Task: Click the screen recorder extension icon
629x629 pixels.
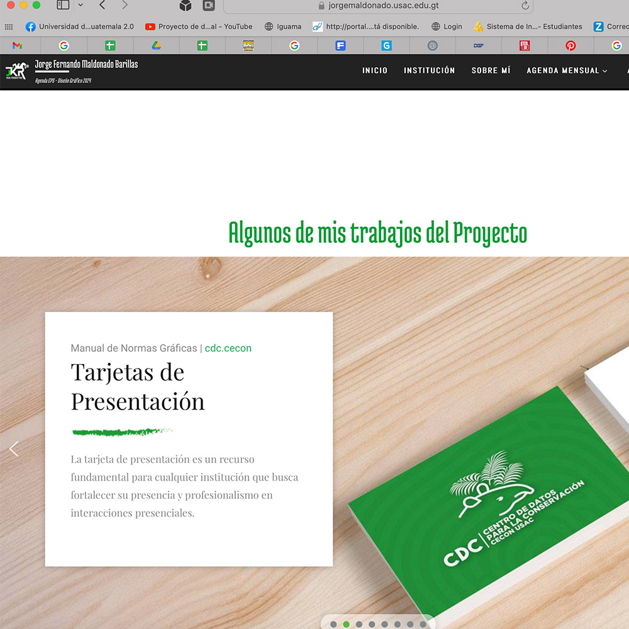Action: (x=209, y=5)
